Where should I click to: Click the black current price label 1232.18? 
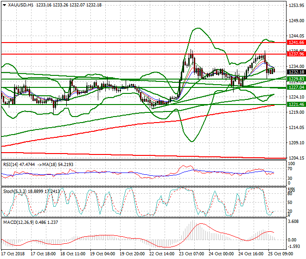point(296,72)
